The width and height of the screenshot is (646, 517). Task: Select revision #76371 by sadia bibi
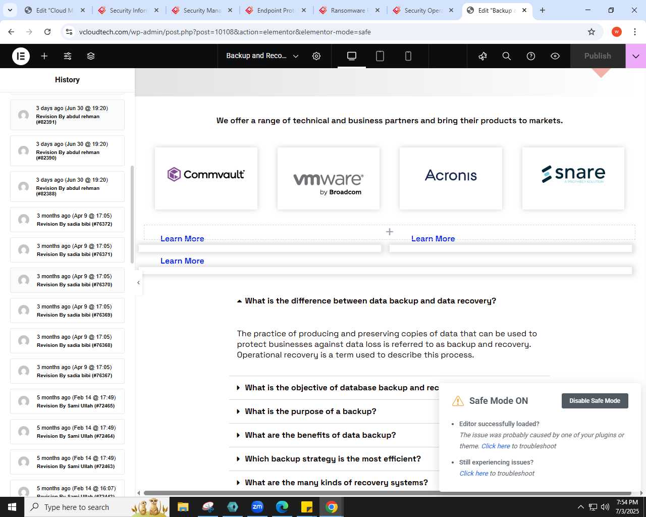click(67, 250)
